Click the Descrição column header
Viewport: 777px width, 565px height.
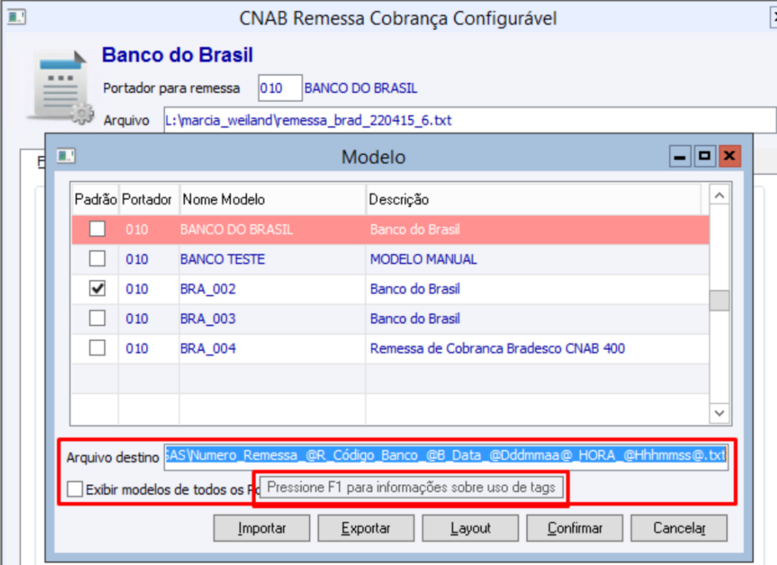coord(534,199)
